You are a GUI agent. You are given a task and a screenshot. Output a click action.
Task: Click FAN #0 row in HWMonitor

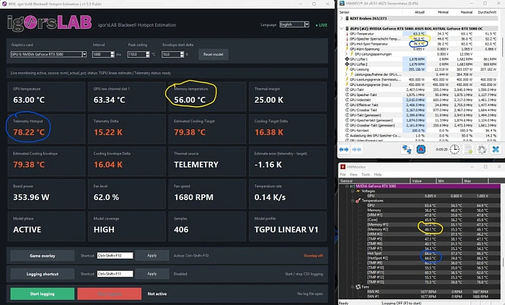pos(420,291)
